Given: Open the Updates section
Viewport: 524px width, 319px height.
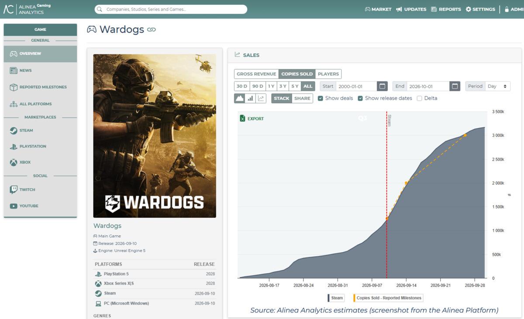Looking at the screenshot, I should 411,9.
